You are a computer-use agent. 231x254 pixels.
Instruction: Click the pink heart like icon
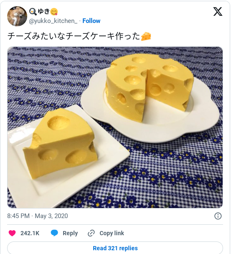pos(12,233)
